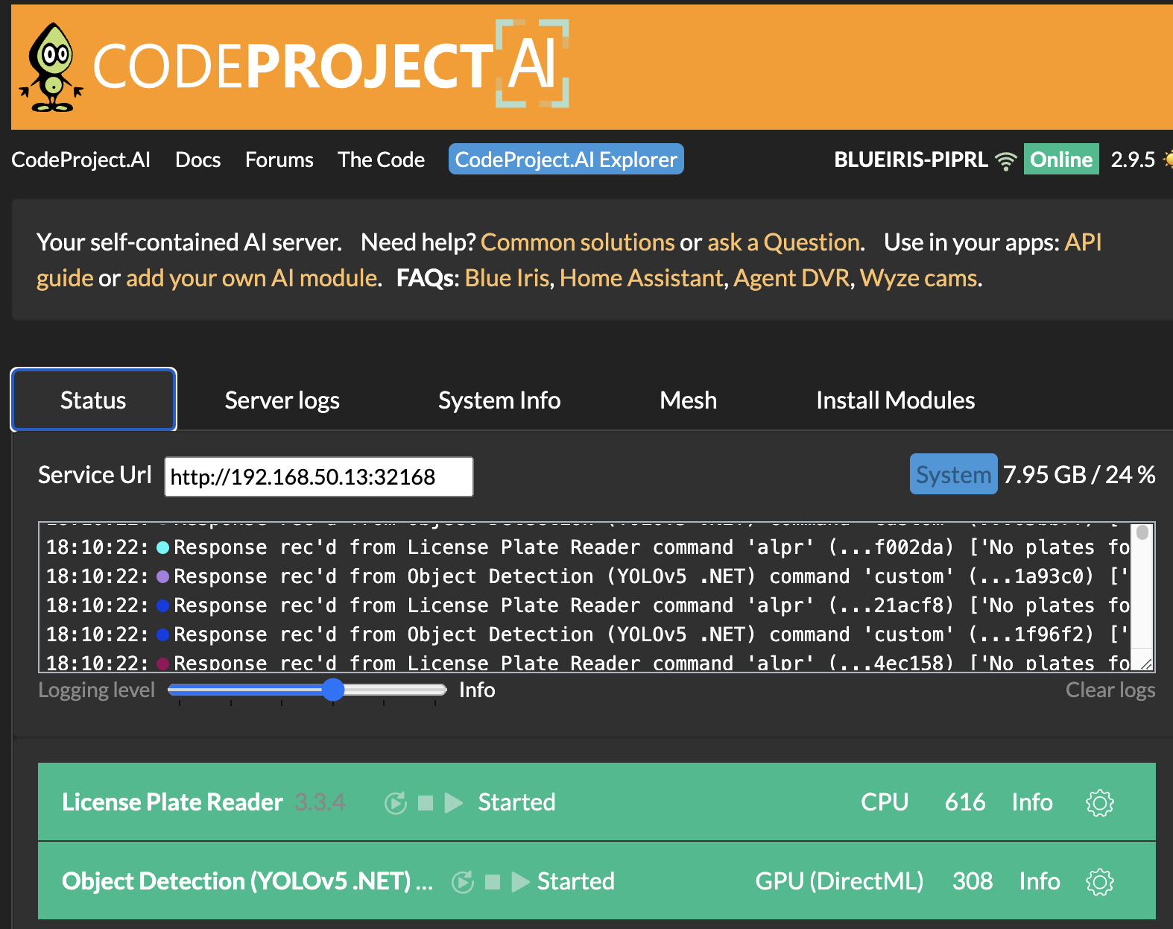Image resolution: width=1173 pixels, height=929 pixels.
Task: Open License Plate Reader Info link
Action: (1032, 802)
